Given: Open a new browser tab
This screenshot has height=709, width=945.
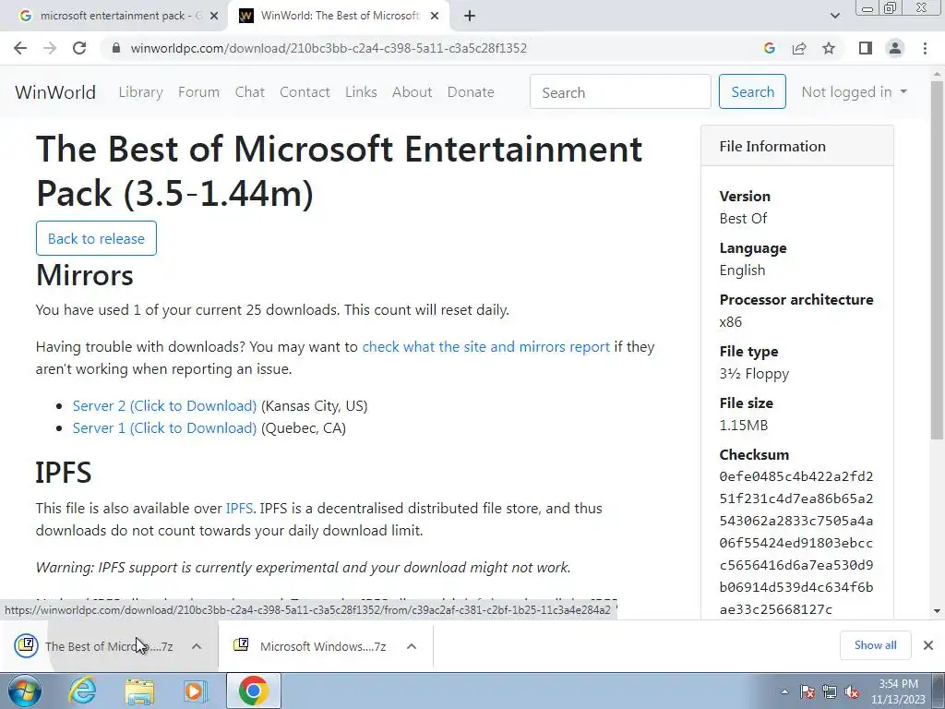Looking at the screenshot, I should click(x=470, y=17).
